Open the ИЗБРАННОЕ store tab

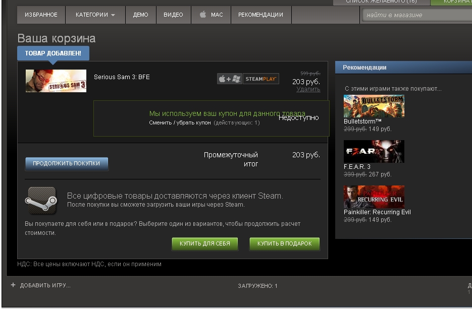pyautogui.click(x=41, y=15)
